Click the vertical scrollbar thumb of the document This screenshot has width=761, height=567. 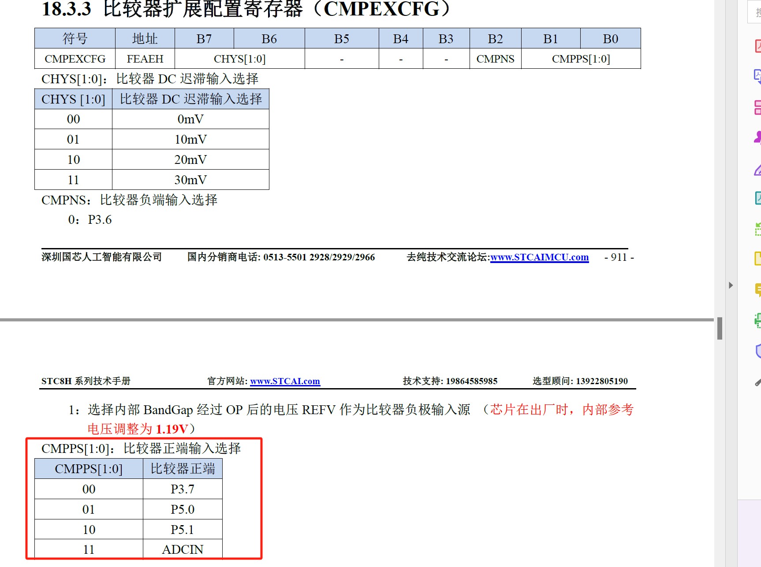point(720,328)
